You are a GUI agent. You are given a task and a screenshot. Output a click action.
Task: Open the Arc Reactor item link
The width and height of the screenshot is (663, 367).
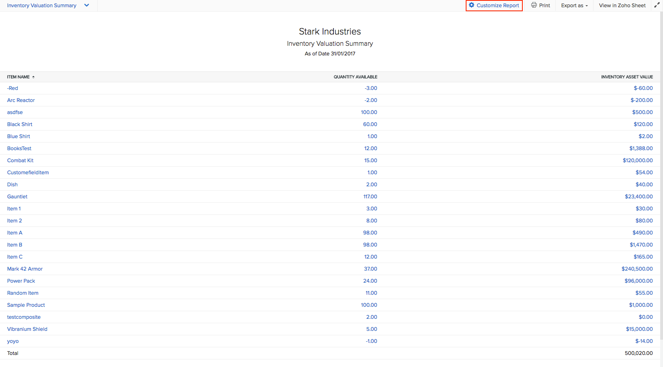click(x=21, y=100)
